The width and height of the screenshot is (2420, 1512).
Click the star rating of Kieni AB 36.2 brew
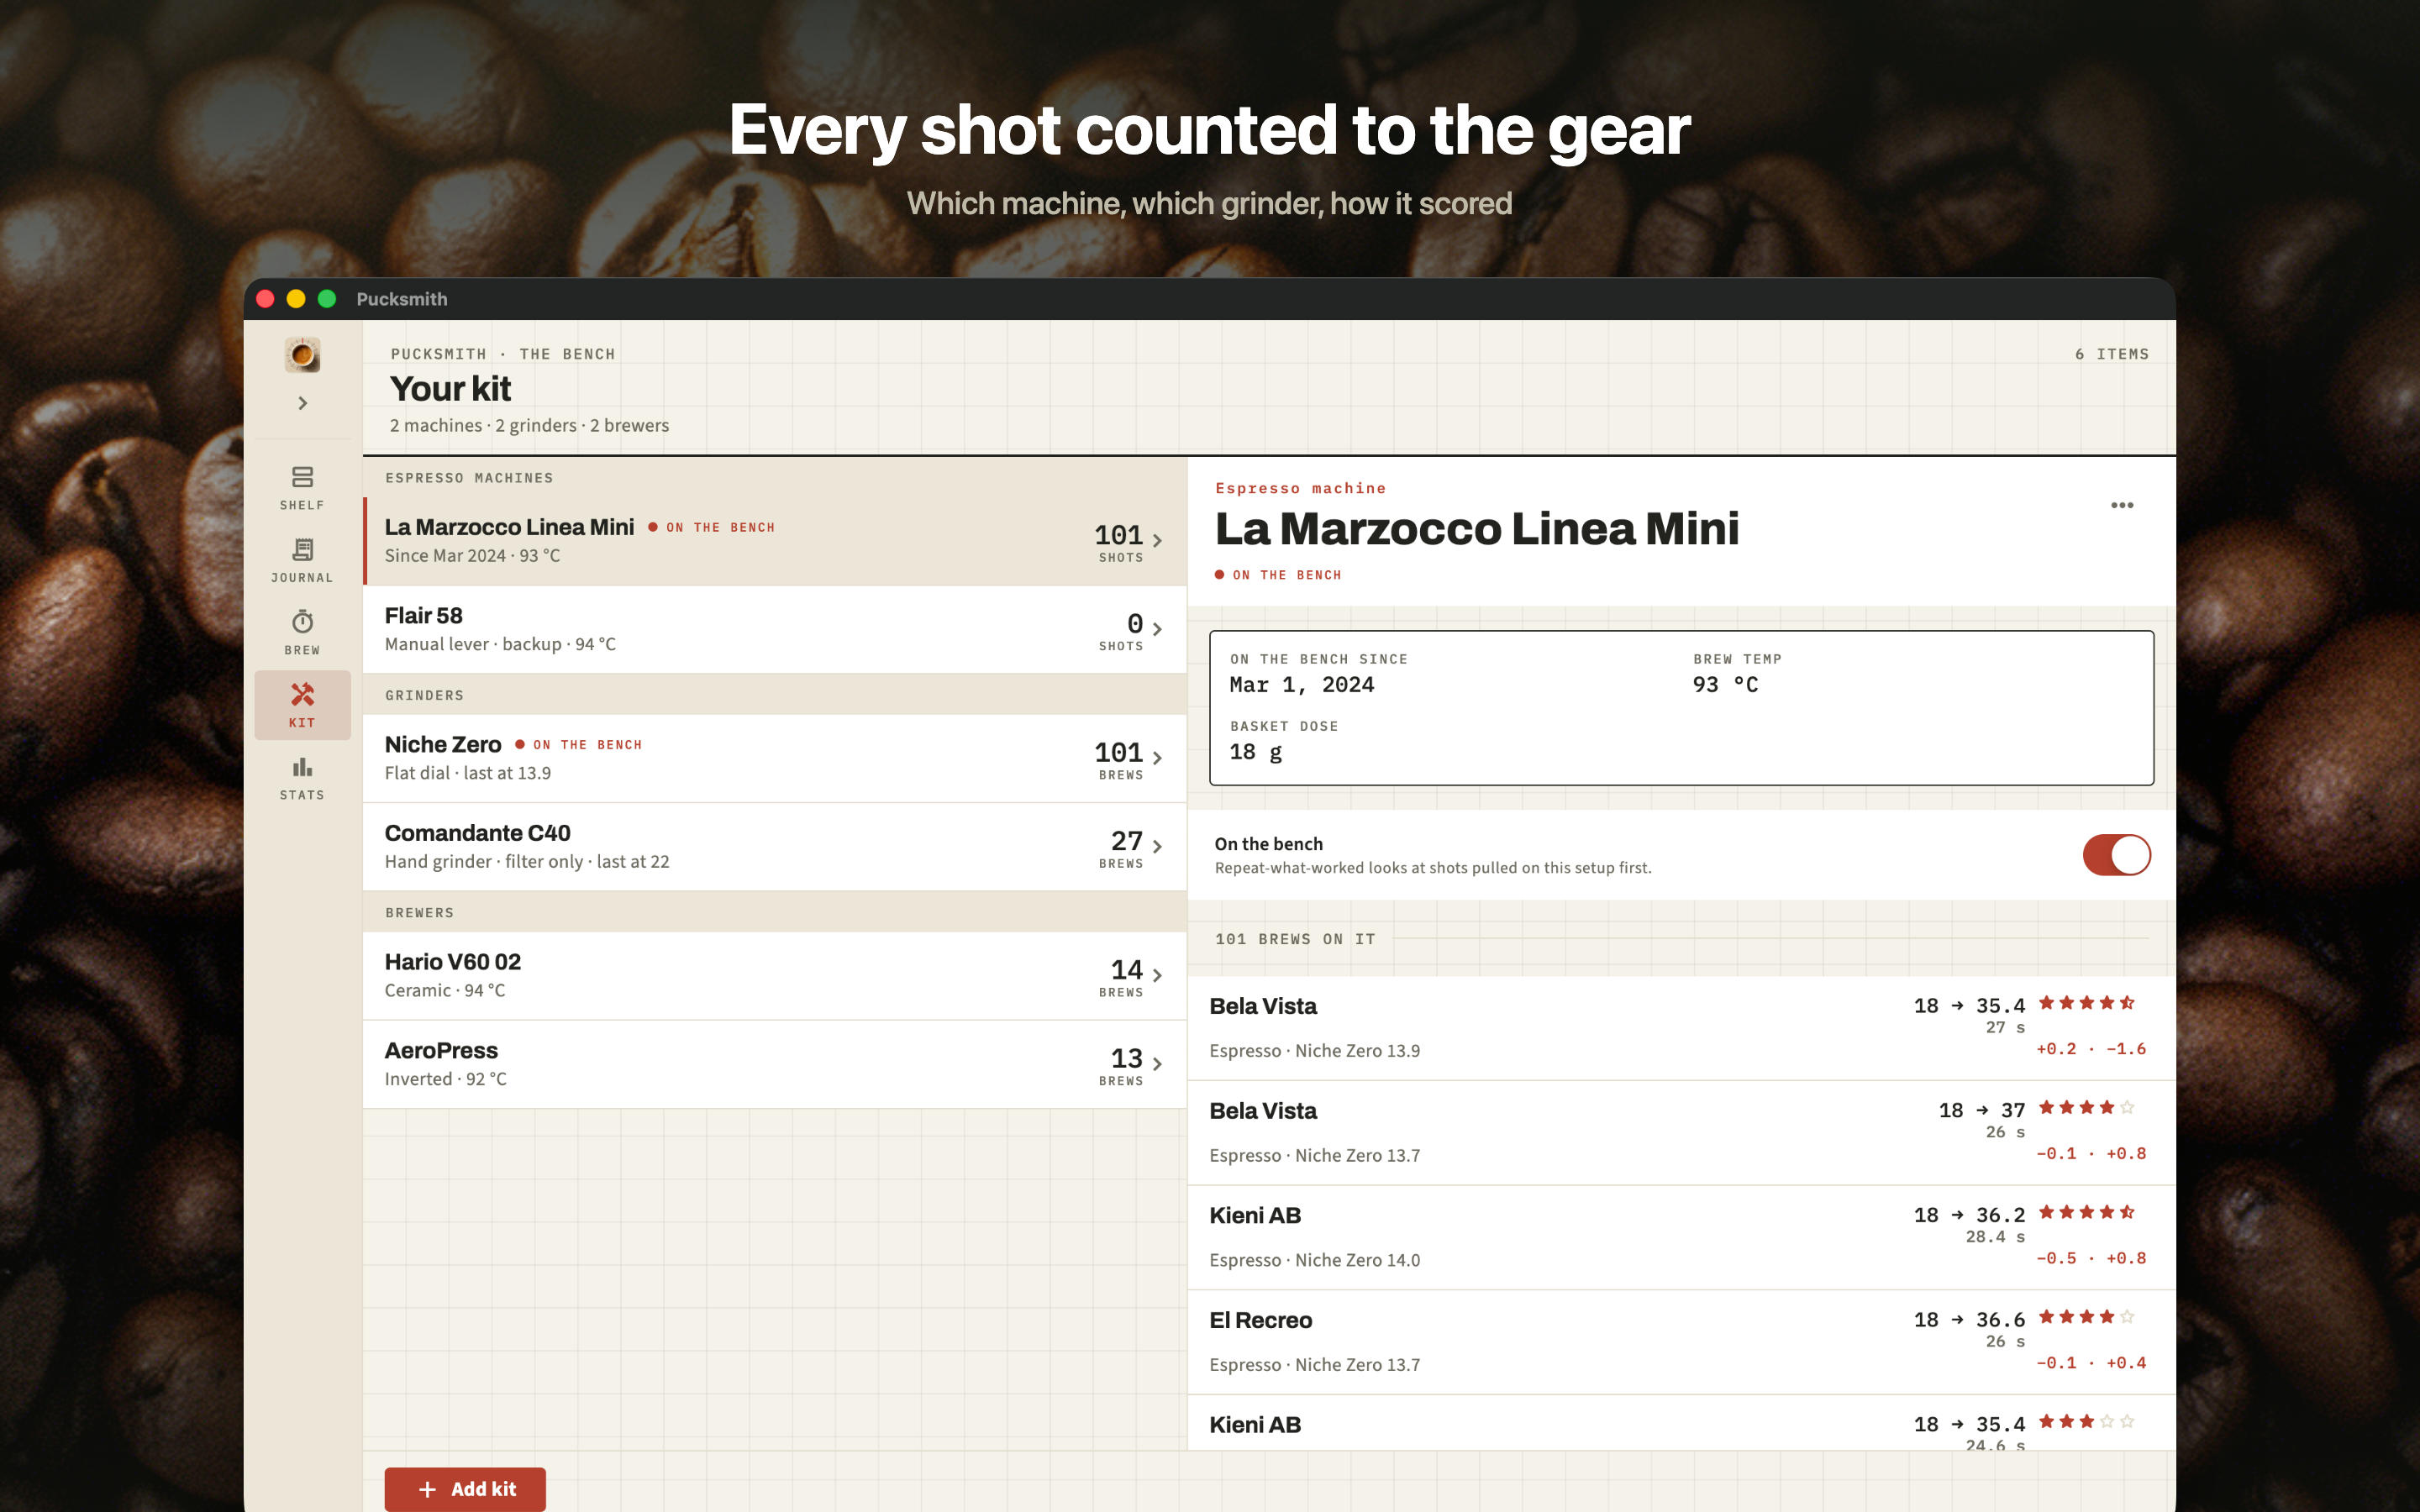tap(2086, 1212)
